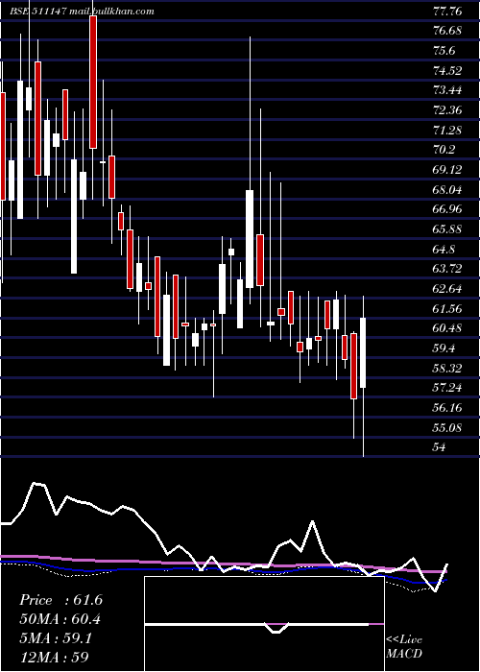480x672 pixels.
Task: Select the 63.72 price label
Action: [447, 269]
